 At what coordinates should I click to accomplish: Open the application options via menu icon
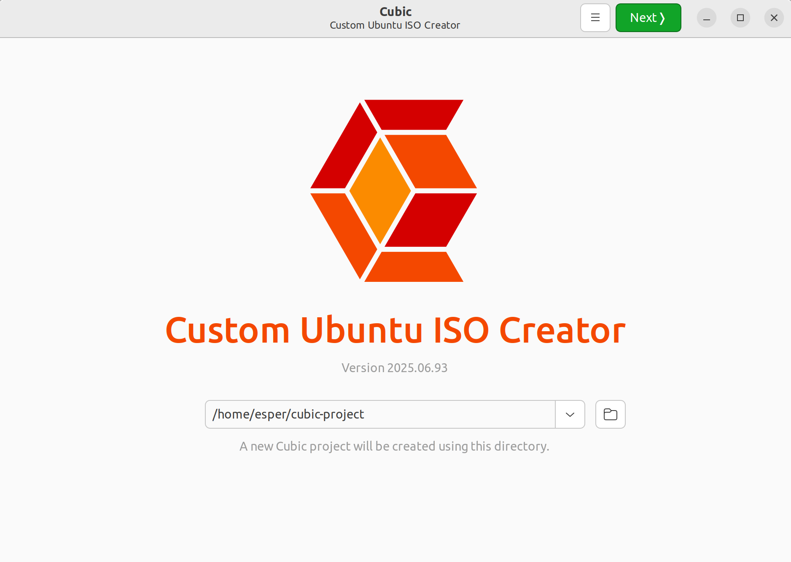(595, 17)
